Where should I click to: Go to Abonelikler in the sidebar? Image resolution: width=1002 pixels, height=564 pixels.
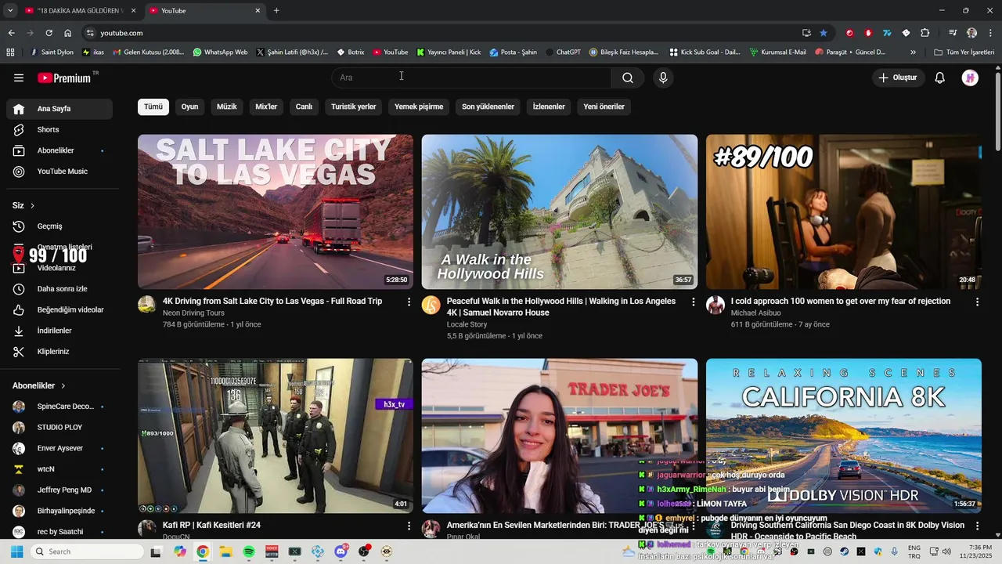59,150
